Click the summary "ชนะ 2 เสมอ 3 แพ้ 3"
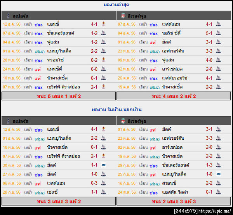This screenshot has width=233, height=215. click(x=174, y=201)
